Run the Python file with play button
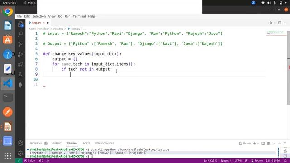The height and width of the screenshot is (163, 290). coord(271,23)
